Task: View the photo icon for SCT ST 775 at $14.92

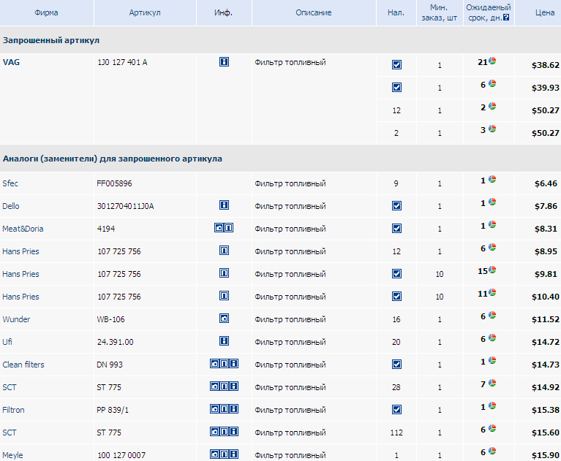Action: pos(214,386)
